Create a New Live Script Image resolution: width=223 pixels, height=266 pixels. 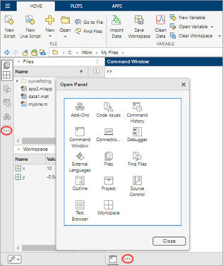pyautogui.click(x=30, y=27)
